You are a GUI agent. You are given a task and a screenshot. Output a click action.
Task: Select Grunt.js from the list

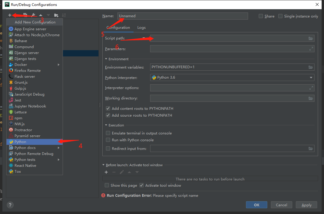[34, 83]
